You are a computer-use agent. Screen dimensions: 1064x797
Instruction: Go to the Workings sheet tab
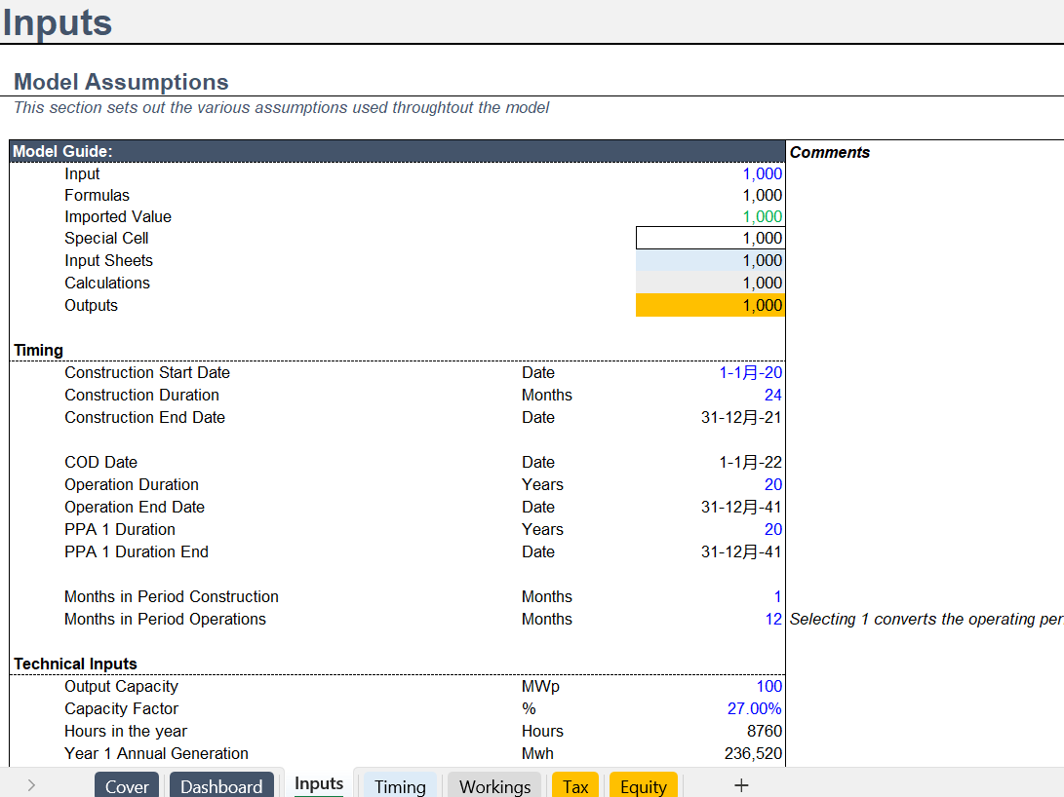[x=494, y=786]
